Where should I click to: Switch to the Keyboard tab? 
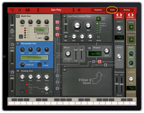(x=98, y=10)
